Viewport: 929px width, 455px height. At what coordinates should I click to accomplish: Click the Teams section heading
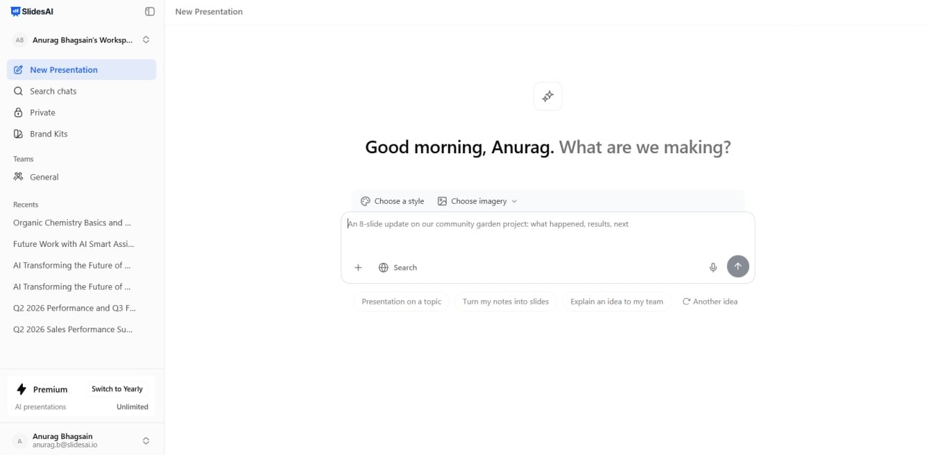click(24, 159)
